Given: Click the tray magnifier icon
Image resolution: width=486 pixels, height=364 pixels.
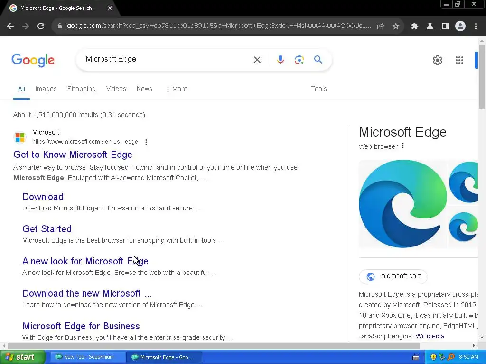Looking at the screenshot, I should 451,357.
